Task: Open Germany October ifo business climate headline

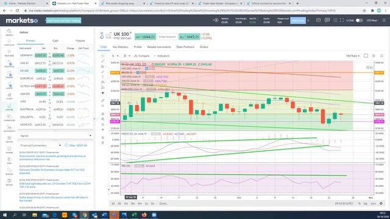Action: click(x=52, y=172)
